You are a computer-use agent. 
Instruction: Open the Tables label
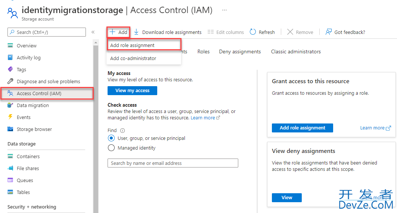[x=23, y=192]
